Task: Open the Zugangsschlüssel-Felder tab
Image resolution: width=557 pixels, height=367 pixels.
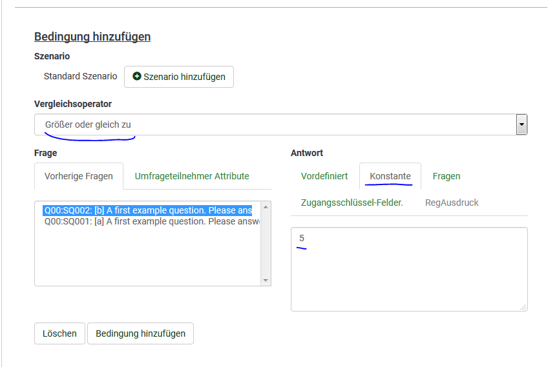Action: [352, 203]
